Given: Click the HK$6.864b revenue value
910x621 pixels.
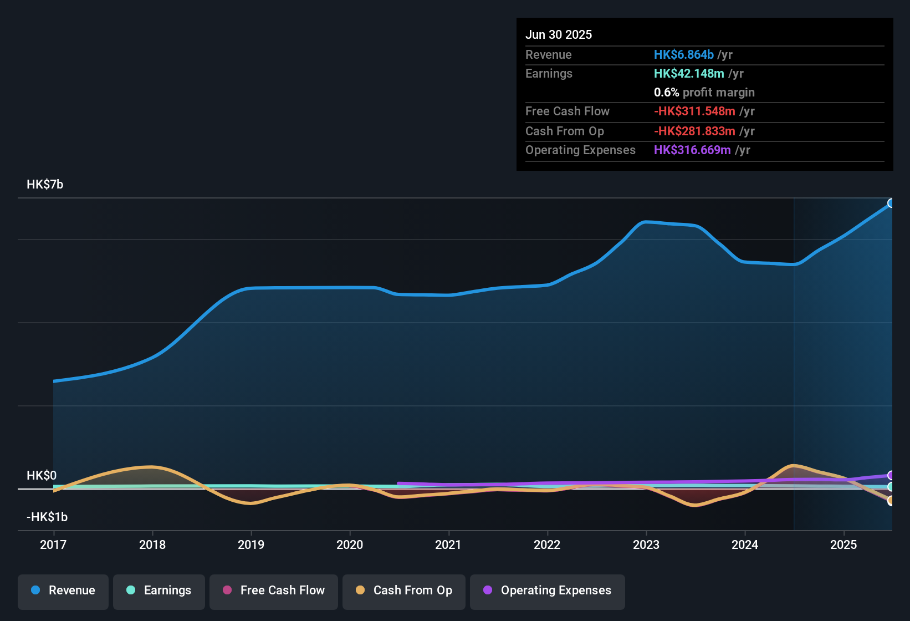Looking at the screenshot, I should [683, 54].
